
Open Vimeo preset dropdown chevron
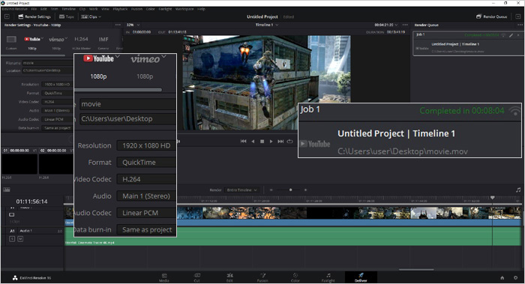66,37
